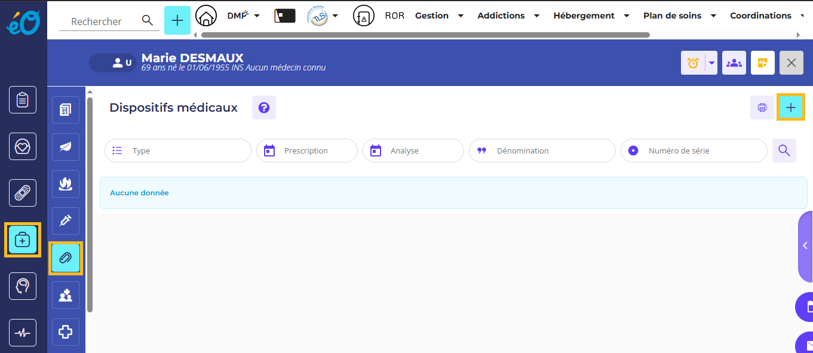Expand the purple side panel chevron

point(805,245)
